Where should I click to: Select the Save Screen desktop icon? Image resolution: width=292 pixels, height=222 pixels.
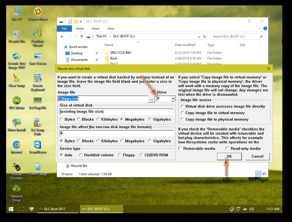pyautogui.click(x=38, y=59)
